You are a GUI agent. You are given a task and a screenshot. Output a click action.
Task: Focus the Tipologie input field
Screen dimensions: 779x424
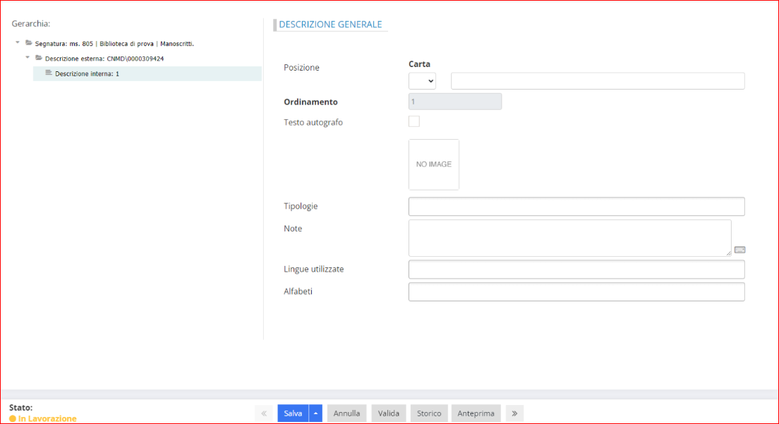click(576, 206)
